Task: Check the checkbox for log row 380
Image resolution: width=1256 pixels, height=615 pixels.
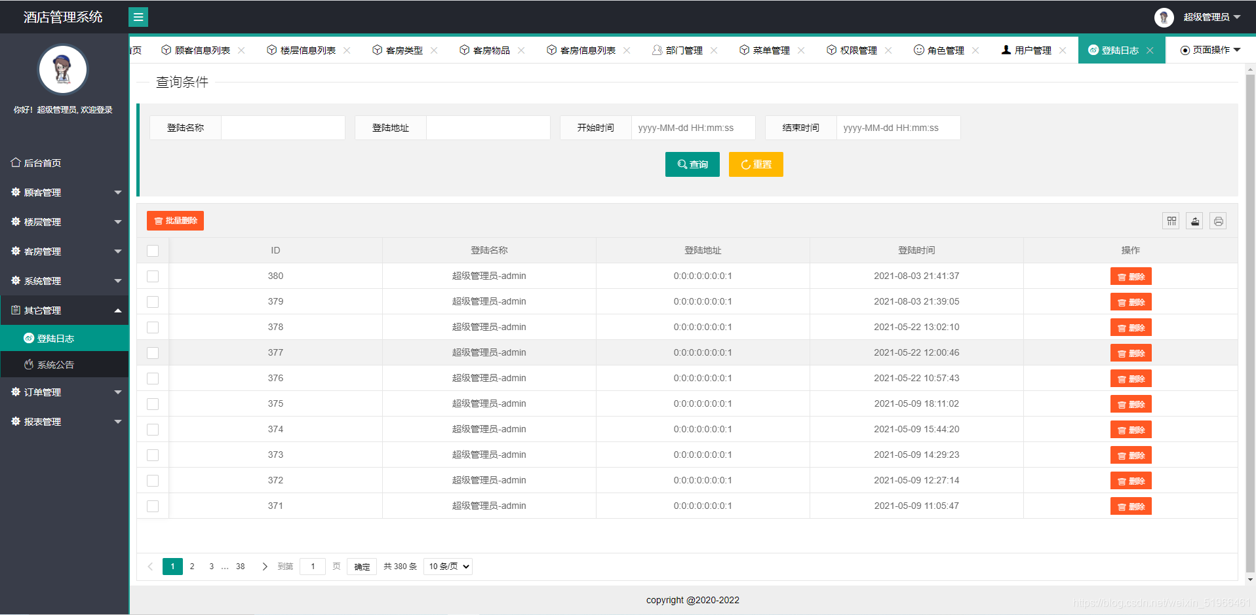Action: coord(153,276)
